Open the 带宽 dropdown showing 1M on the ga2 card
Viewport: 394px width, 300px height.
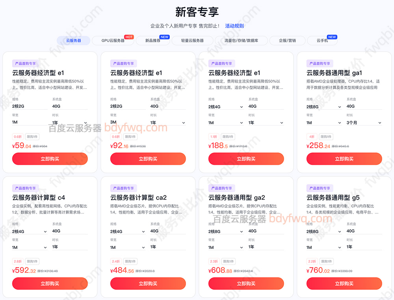coord(226,247)
